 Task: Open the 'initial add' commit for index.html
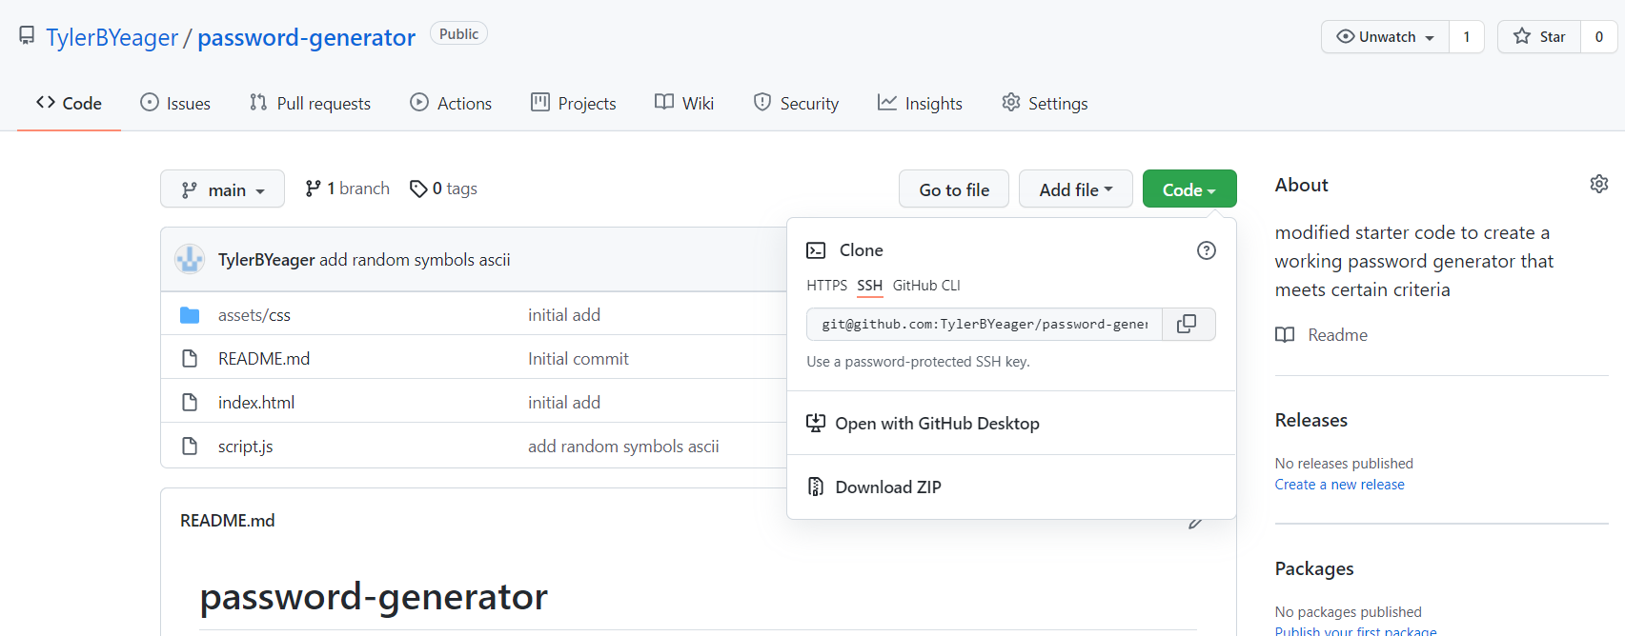pos(564,403)
